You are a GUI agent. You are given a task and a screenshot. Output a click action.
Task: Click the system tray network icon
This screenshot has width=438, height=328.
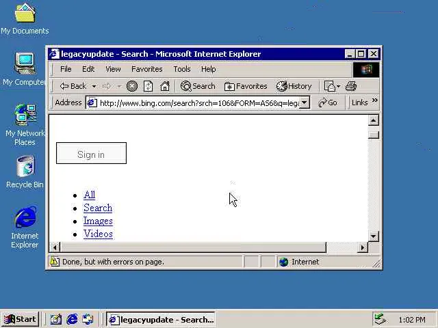(x=381, y=319)
